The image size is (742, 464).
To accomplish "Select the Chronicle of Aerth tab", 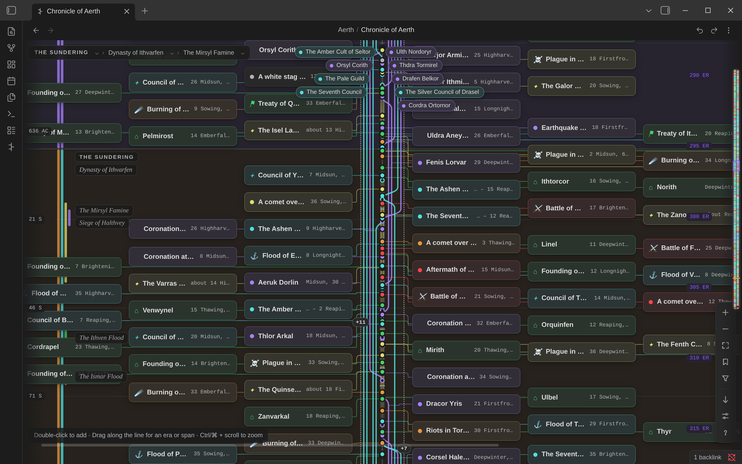I will tap(83, 11).
